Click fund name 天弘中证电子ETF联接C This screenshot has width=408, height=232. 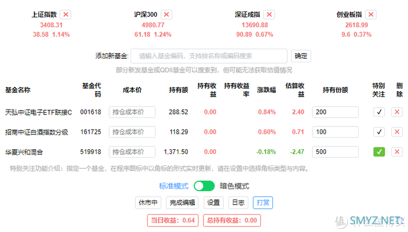38,112
